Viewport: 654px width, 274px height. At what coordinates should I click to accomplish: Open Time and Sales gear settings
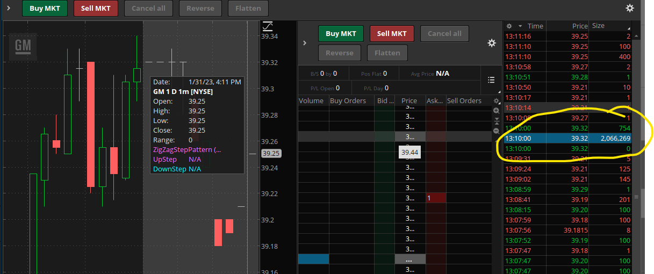click(x=509, y=26)
